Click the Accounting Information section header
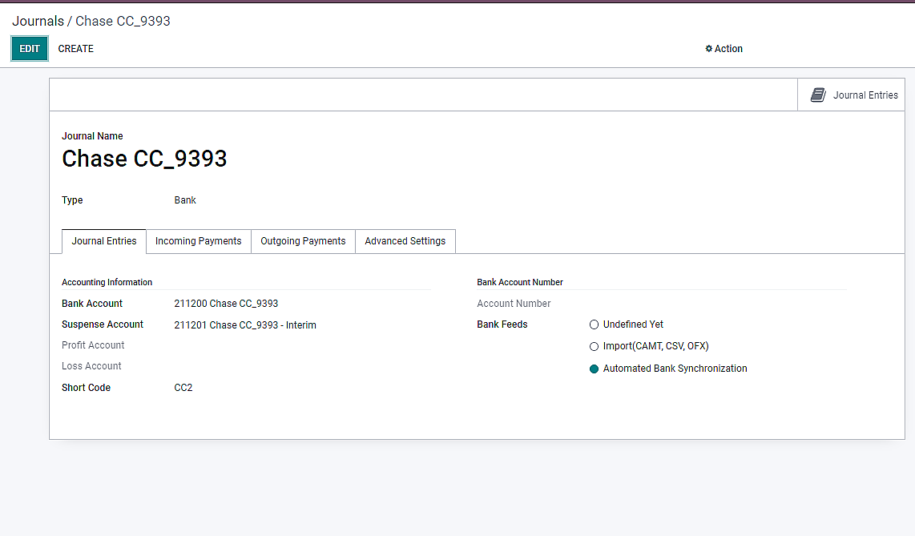Image resolution: width=915 pixels, height=536 pixels. [x=107, y=282]
